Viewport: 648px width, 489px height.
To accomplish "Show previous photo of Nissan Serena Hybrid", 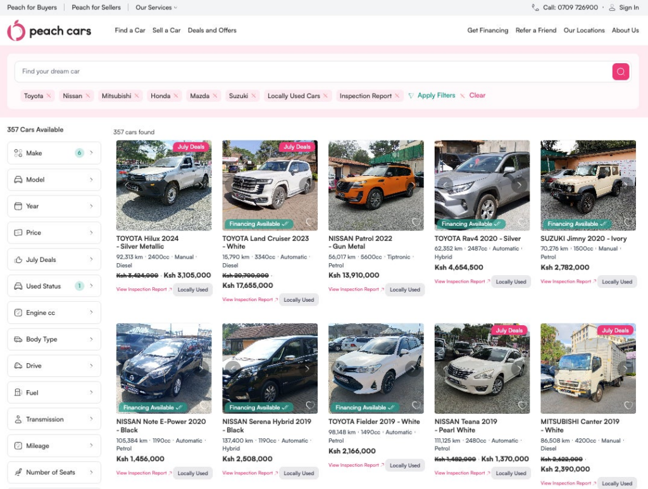I will pos(233,368).
